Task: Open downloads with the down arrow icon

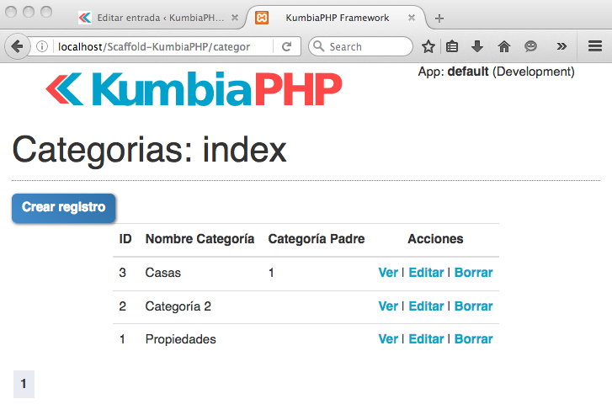Action: click(x=477, y=46)
